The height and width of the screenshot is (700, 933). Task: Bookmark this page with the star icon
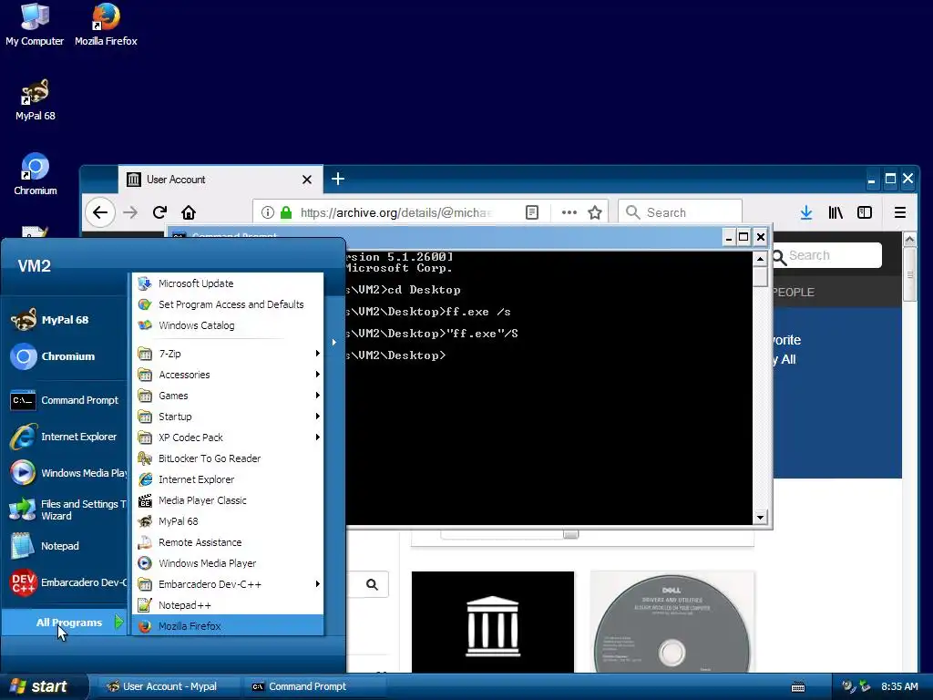click(594, 212)
